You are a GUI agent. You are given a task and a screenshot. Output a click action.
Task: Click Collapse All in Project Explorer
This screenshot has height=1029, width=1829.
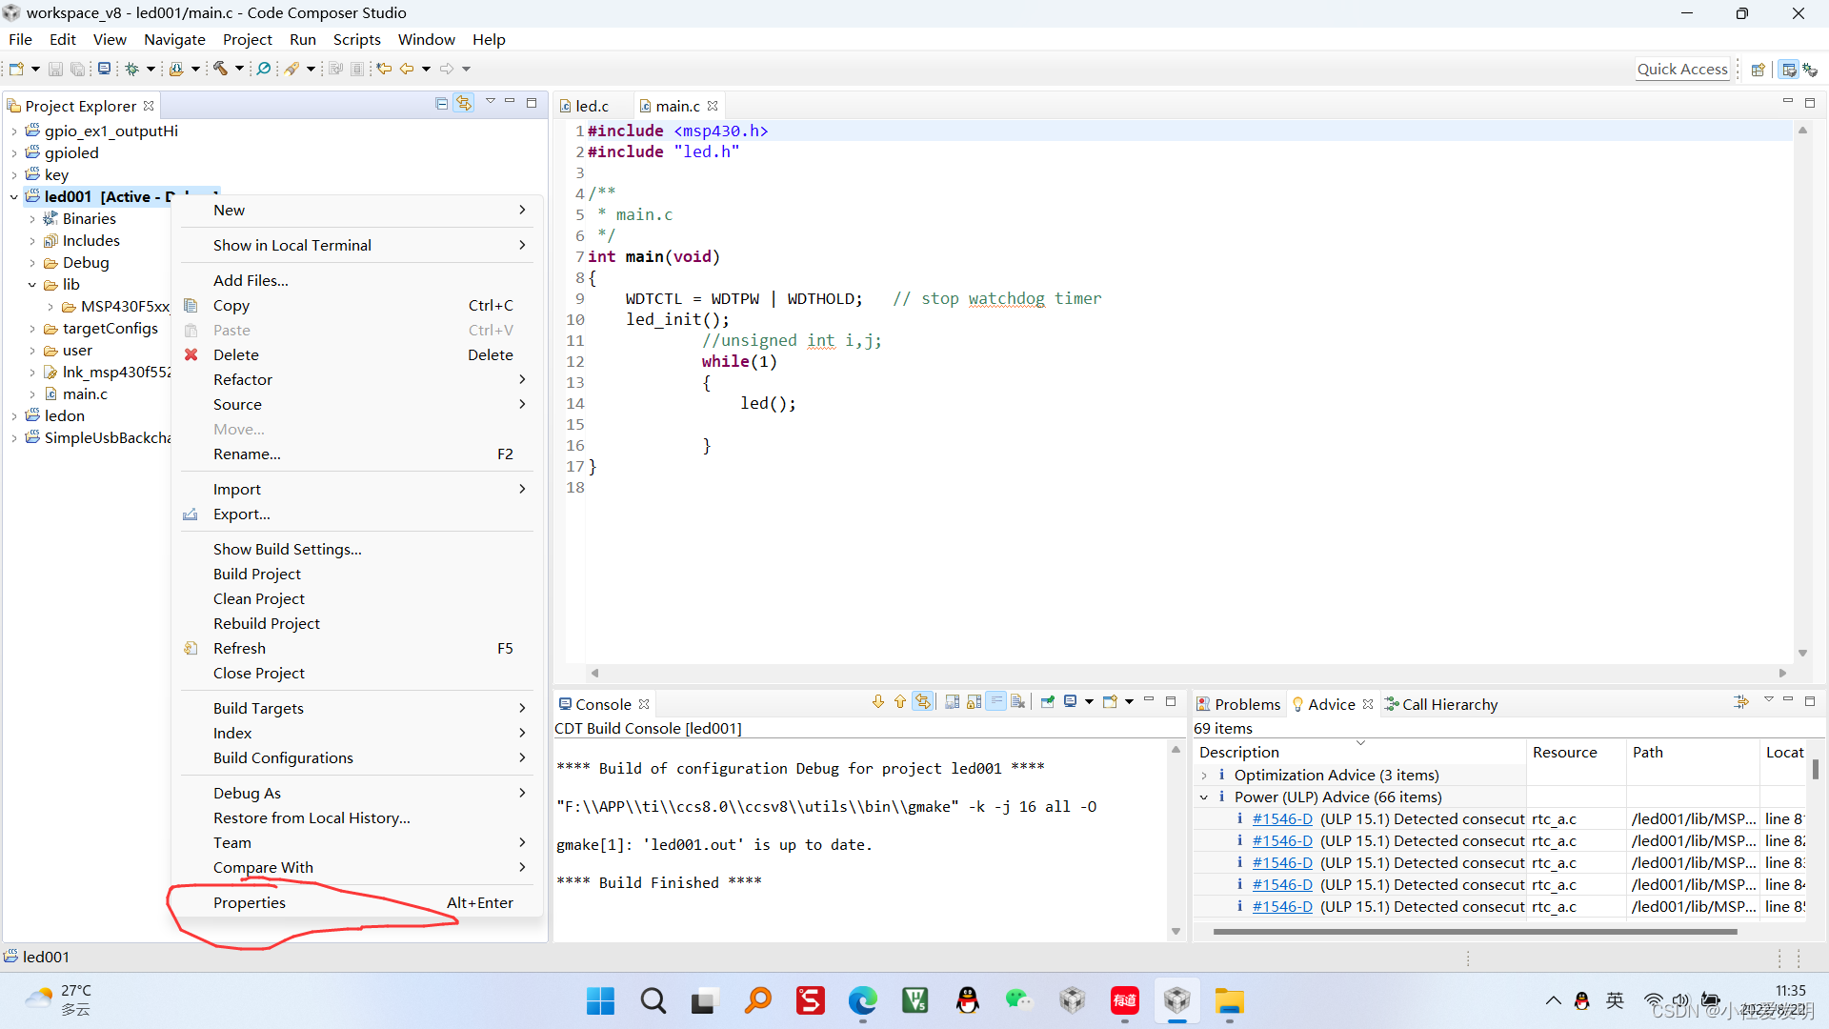[441, 103]
